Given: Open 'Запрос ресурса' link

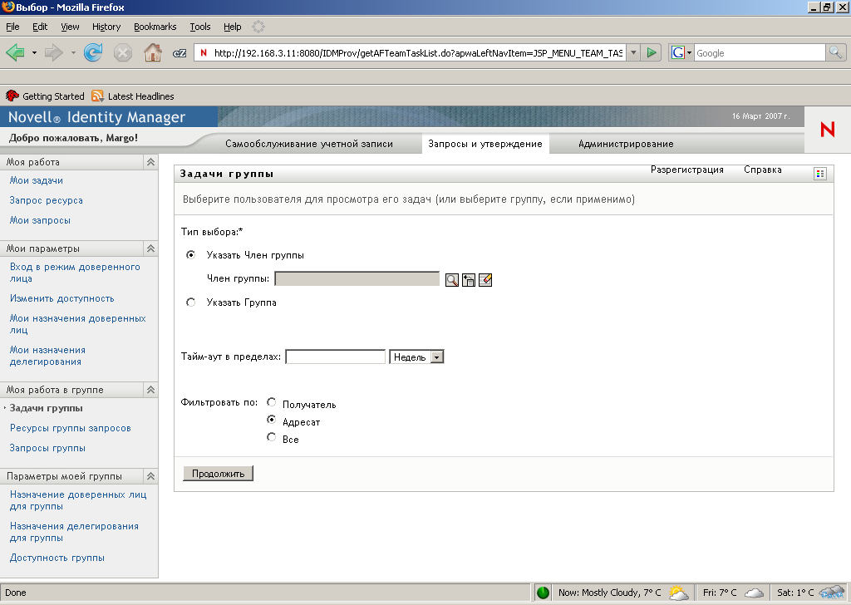Looking at the screenshot, I should click(x=47, y=200).
